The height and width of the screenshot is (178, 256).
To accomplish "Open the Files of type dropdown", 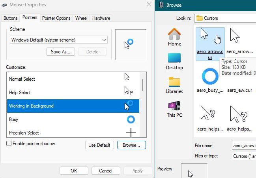I will pos(244,156).
